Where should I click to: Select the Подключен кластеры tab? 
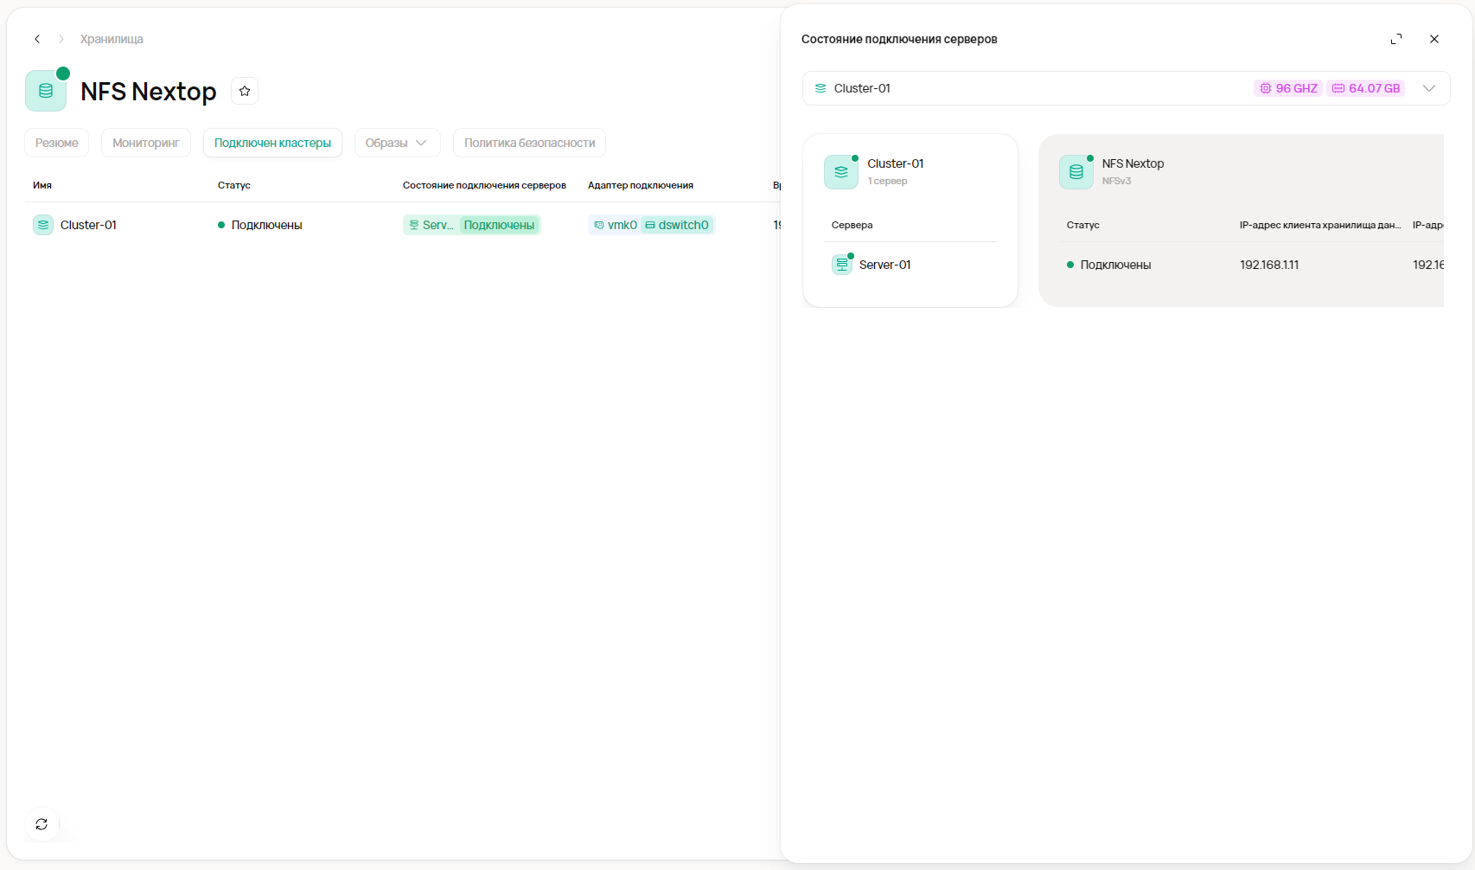272,143
